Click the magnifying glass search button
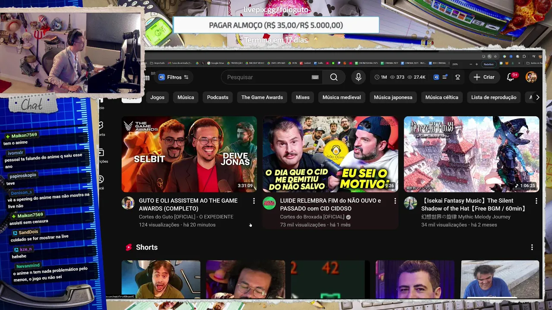 coord(334,77)
